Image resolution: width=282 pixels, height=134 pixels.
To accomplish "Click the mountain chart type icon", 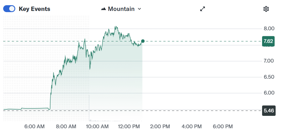I will pos(104,9).
